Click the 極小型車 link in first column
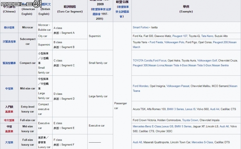This screenshot has width=241, height=149. point(9,27)
